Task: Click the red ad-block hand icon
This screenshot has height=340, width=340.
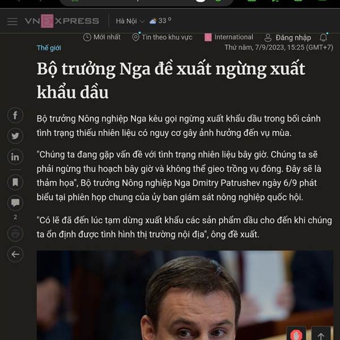Action: coord(296,334)
